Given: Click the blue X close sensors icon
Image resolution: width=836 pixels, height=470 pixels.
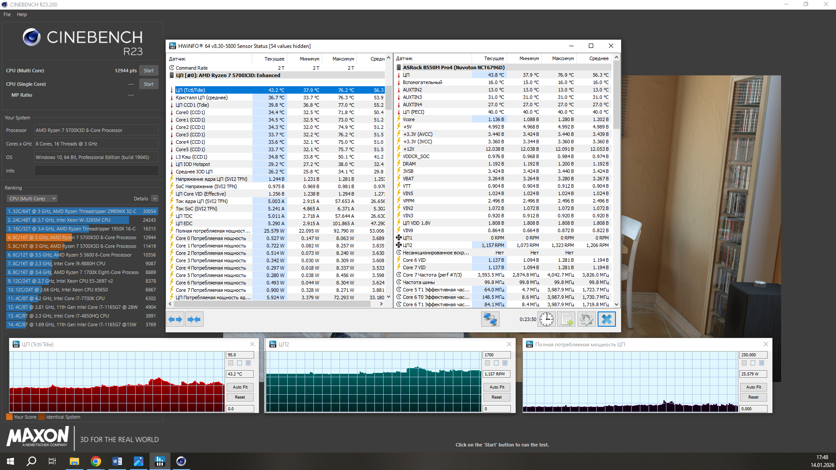Looking at the screenshot, I should click(x=606, y=319).
